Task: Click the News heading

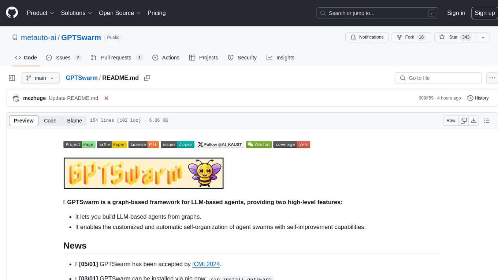Action: coord(75,246)
